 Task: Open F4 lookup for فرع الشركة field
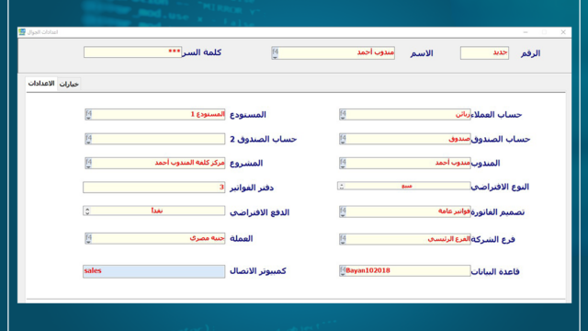tap(343, 239)
